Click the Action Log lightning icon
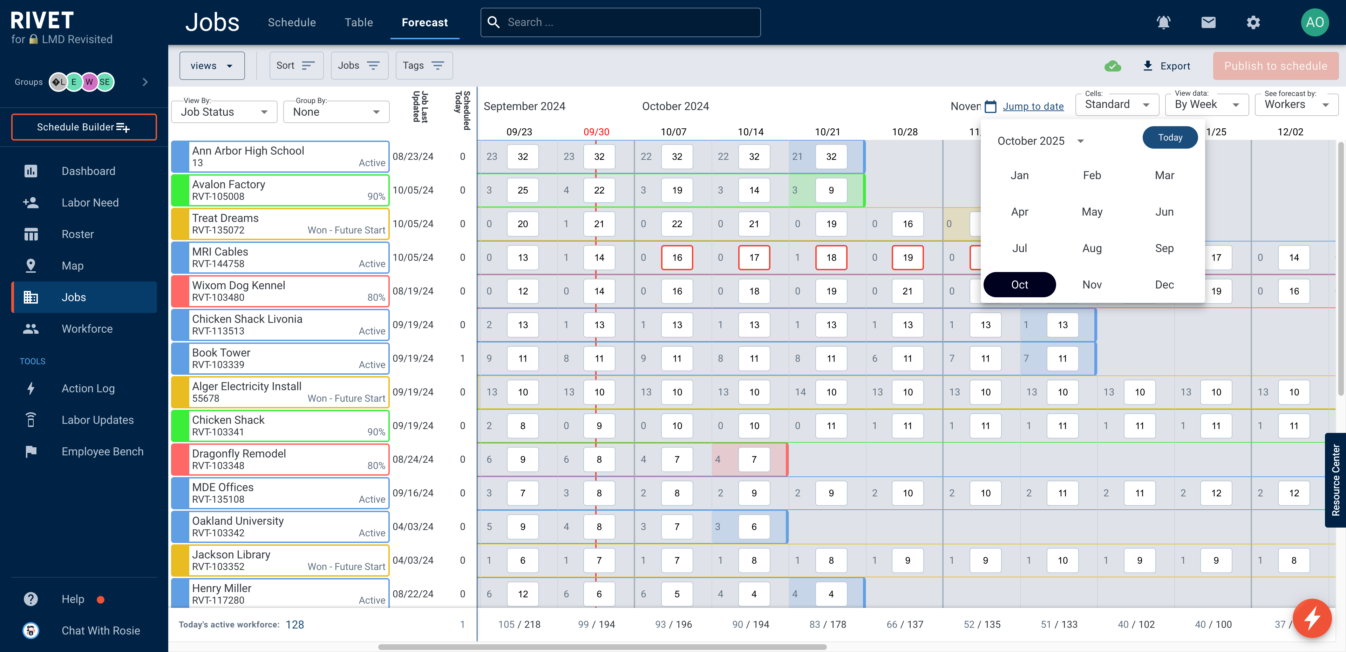The image size is (1346, 652). [x=31, y=388]
